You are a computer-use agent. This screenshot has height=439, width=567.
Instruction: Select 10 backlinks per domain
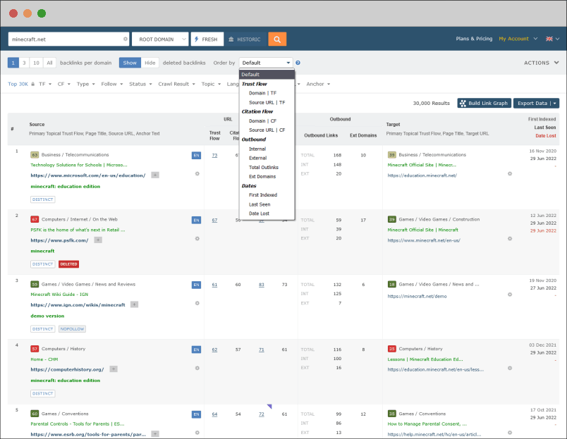(x=36, y=63)
